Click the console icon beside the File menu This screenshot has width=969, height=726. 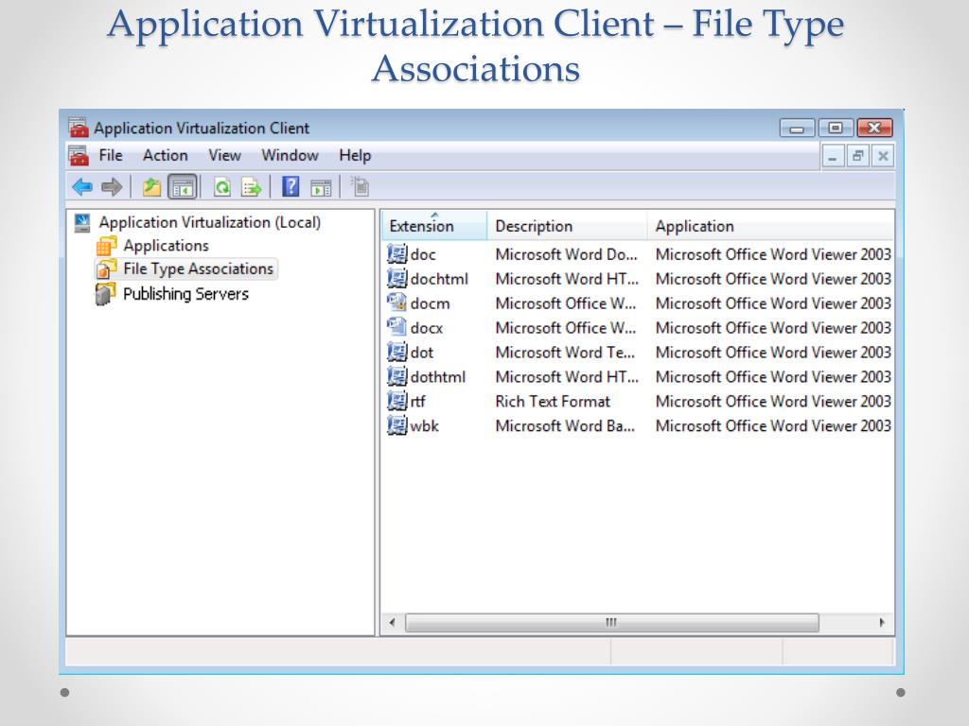pyautogui.click(x=79, y=156)
